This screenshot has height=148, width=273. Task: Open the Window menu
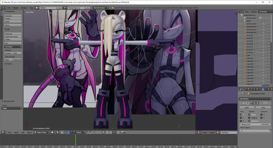(x=24, y=8)
